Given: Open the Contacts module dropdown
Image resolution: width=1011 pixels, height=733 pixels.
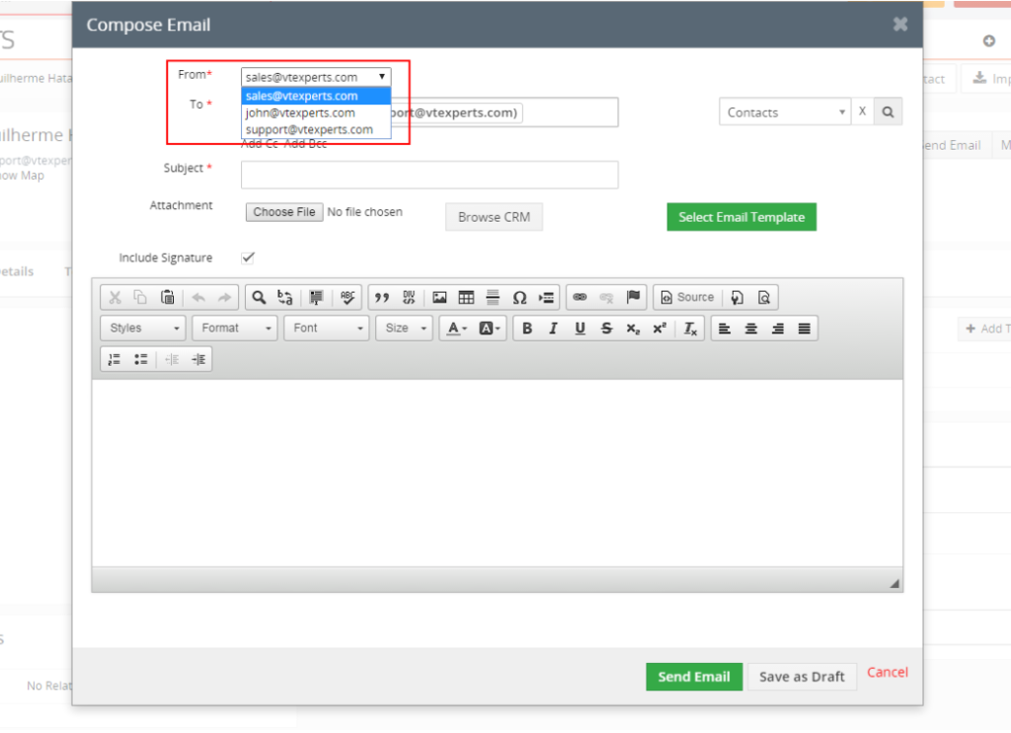Looking at the screenshot, I should tap(785, 112).
